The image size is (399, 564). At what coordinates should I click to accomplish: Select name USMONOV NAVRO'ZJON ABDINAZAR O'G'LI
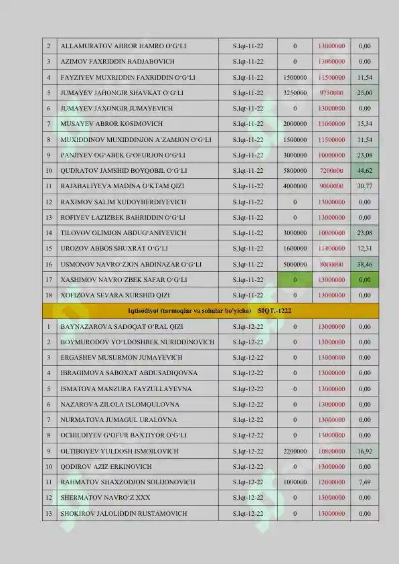coord(131,265)
